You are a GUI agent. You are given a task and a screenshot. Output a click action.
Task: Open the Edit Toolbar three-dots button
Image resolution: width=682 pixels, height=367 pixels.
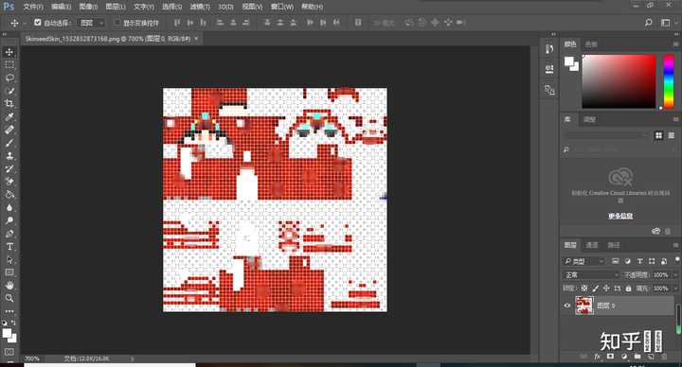coord(9,311)
